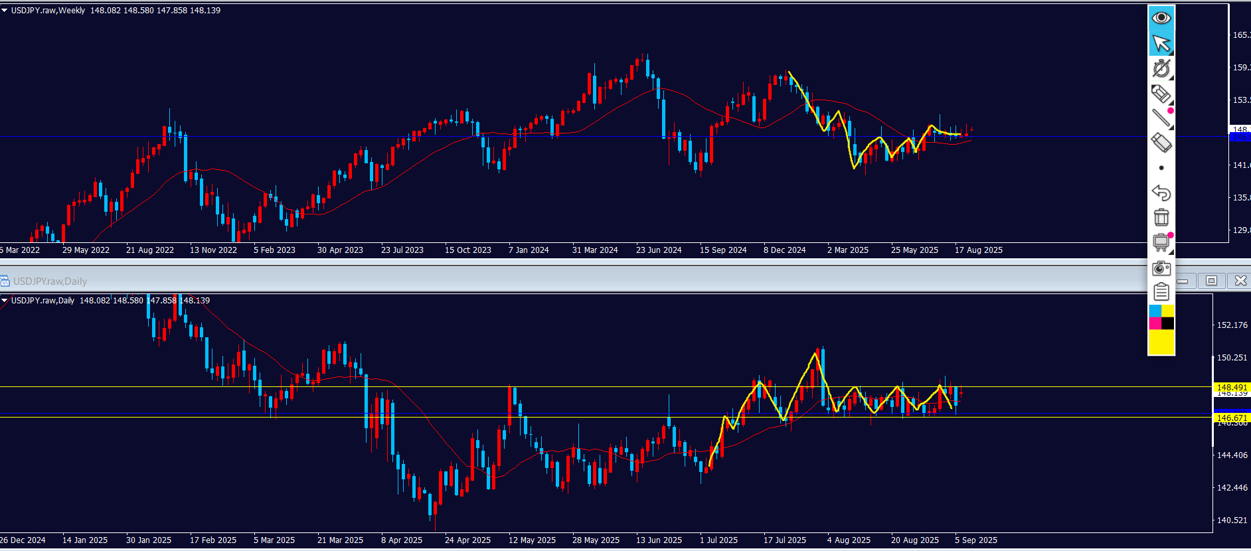
Task: Restore the Daily chart window
Action: pos(1211,281)
